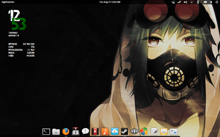Image resolution: width=220 pixels, height=137 pixels.
Task: Click the UPTIME row in widget
Action: (22, 44)
